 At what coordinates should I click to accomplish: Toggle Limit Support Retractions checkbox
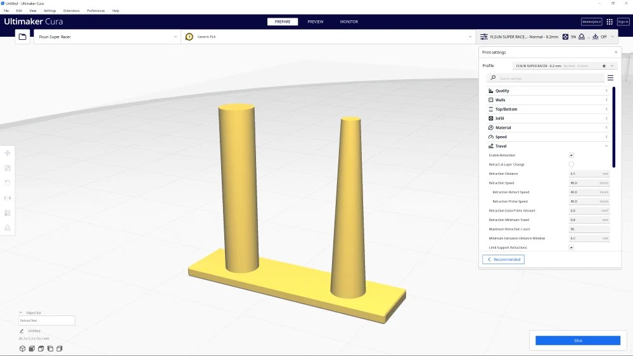572,248
